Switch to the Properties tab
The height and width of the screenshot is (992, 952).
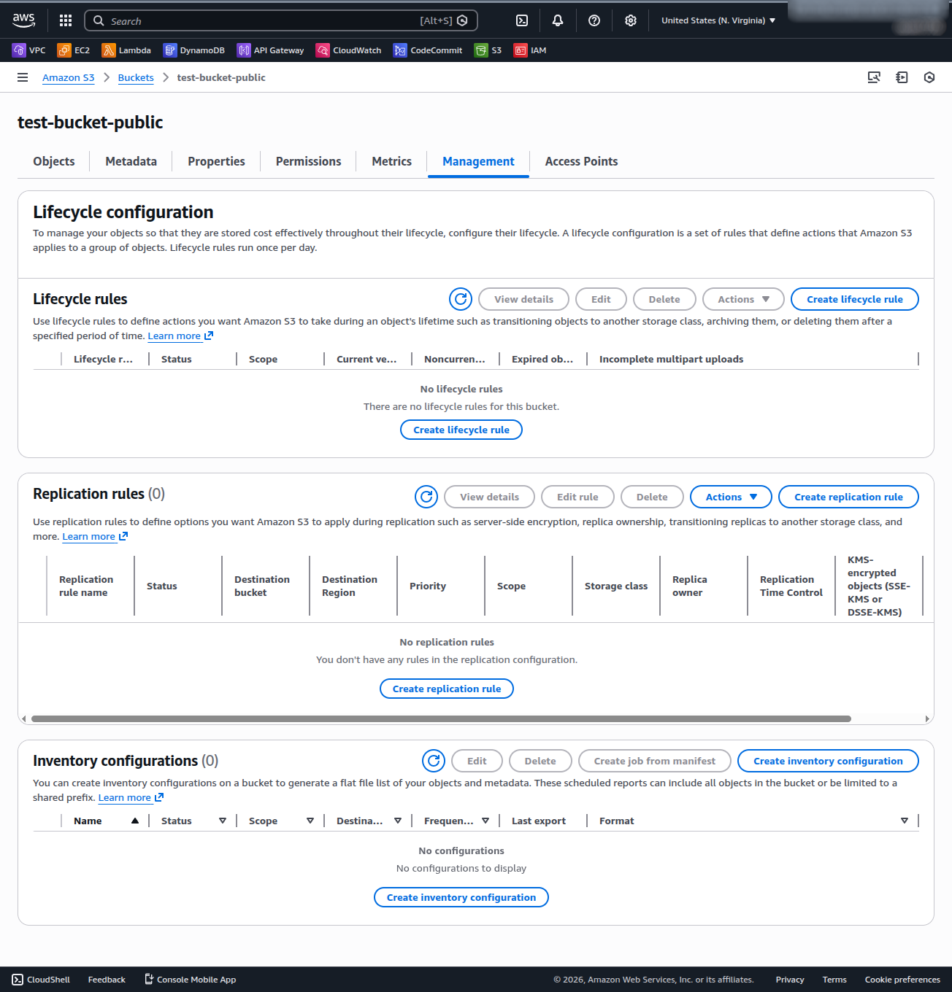pyautogui.click(x=216, y=161)
